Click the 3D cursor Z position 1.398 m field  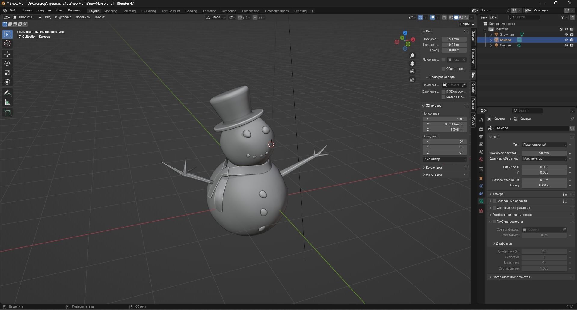pyautogui.click(x=445, y=130)
